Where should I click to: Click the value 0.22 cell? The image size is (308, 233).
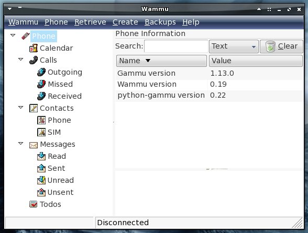218,96
